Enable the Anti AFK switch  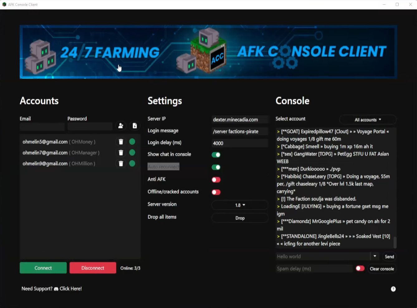tap(216, 180)
